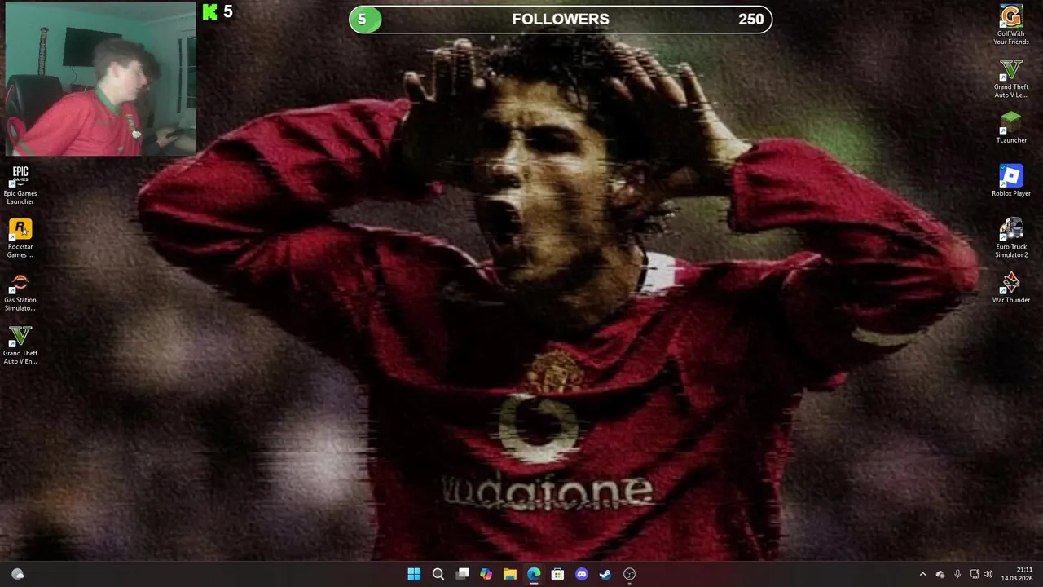
Task: Open the clock showing 21:11
Action: [x=1017, y=574]
